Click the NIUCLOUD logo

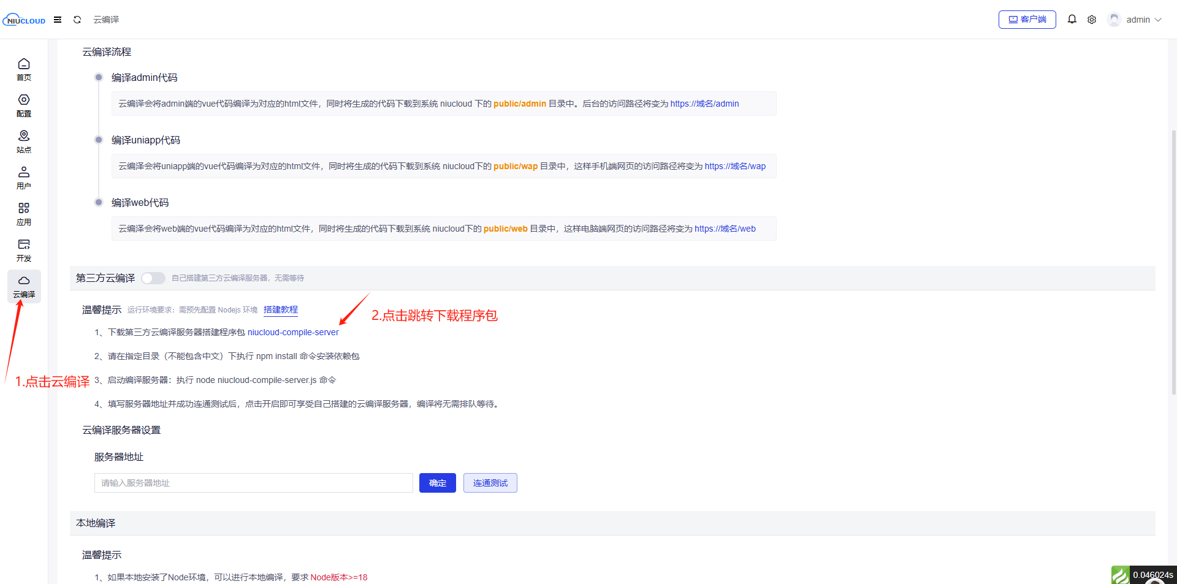[25, 20]
